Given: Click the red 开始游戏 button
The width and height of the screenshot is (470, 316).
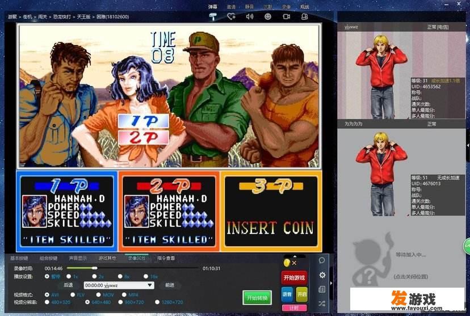Looking at the screenshot, I should click(295, 277).
